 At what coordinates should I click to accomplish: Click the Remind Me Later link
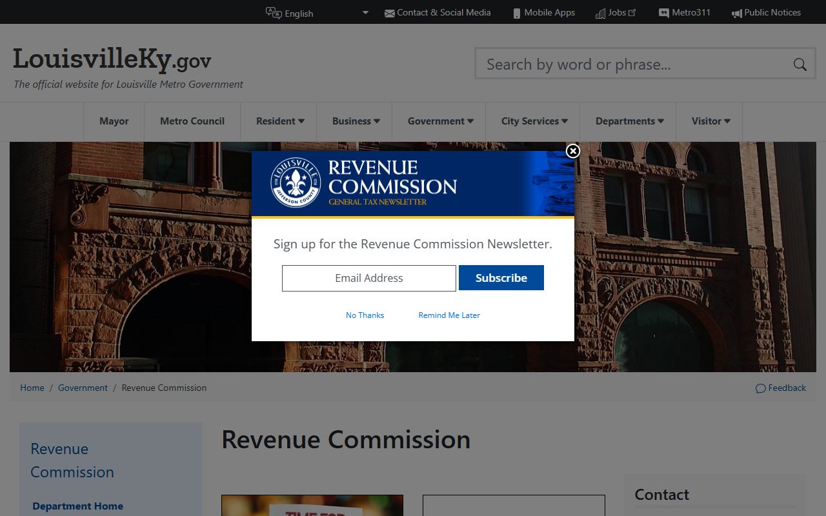click(449, 315)
